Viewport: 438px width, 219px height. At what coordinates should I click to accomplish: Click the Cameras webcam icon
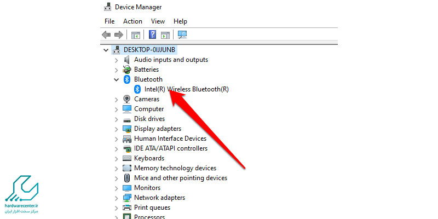(127, 99)
